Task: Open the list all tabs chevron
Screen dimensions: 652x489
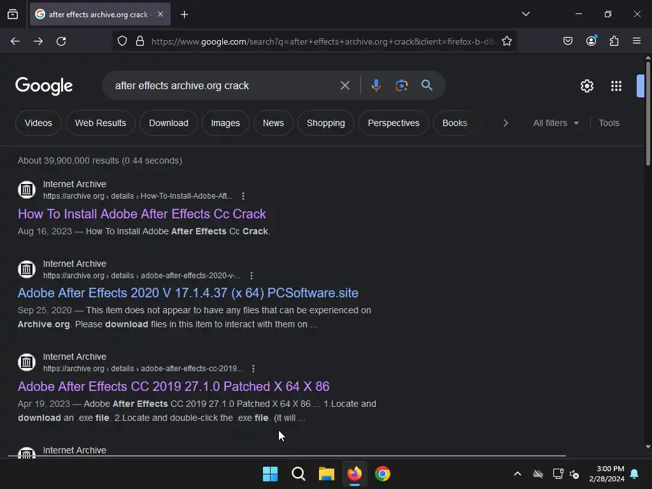Action: 525,14
